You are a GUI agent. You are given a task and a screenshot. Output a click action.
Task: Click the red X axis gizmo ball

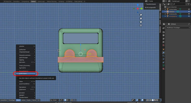pyautogui.click(x=138, y=9)
